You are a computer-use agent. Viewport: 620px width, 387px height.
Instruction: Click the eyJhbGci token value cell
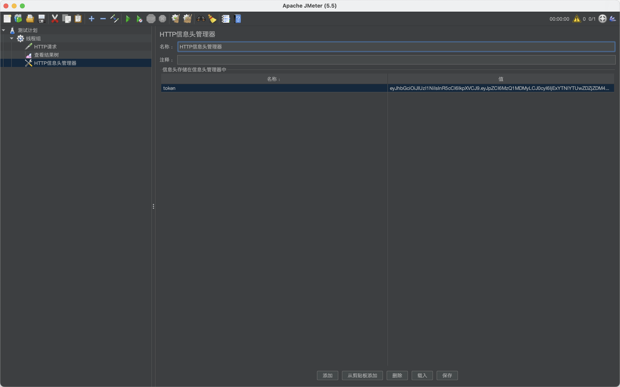(x=501, y=88)
